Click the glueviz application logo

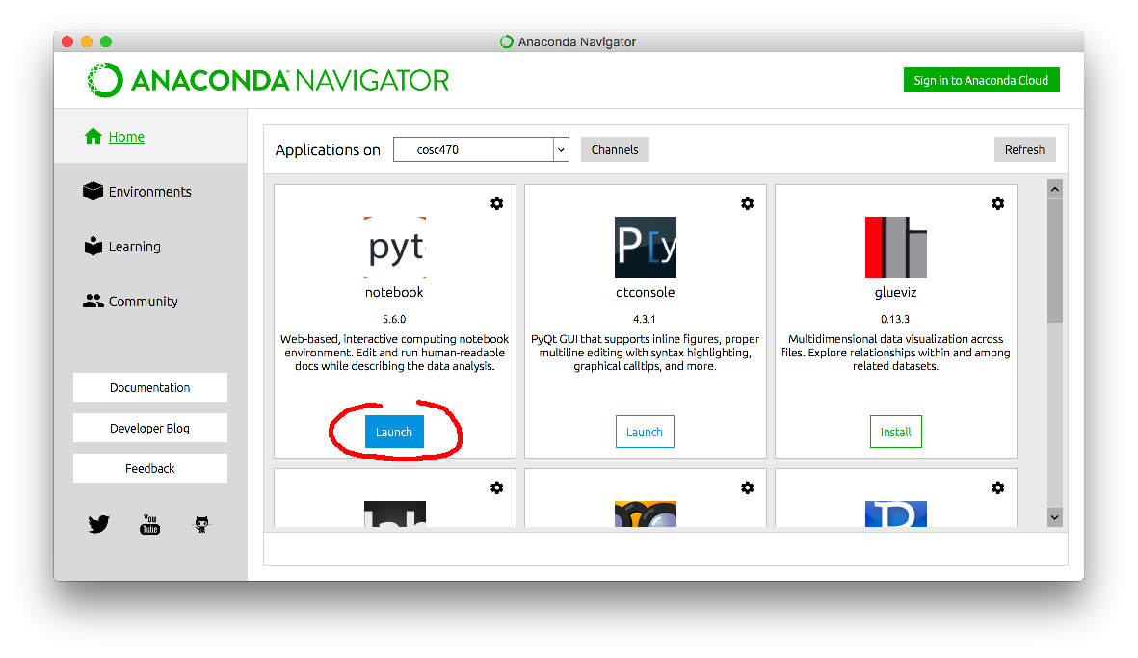tap(895, 248)
